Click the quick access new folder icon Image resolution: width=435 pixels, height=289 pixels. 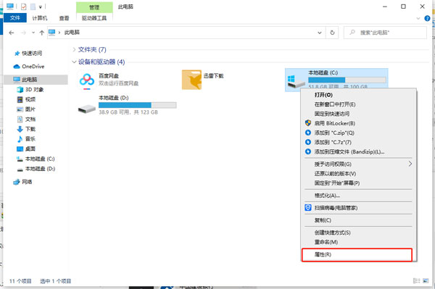(x=33, y=7)
